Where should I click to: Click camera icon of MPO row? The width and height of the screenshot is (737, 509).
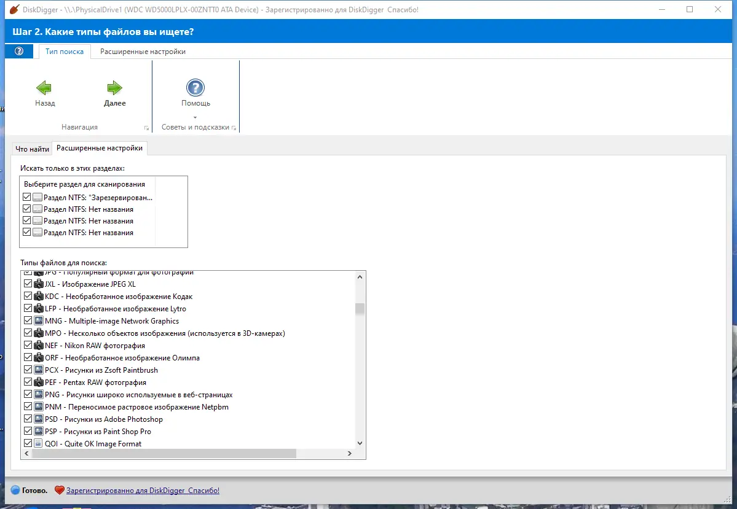[39, 333]
